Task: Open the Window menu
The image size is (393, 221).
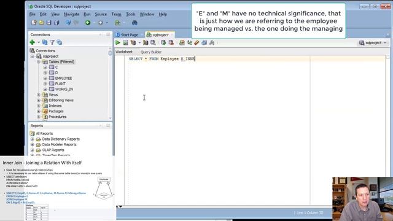Action: click(x=147, y=14)
